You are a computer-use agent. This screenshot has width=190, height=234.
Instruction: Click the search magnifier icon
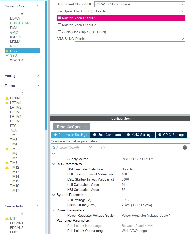(53, 148)
